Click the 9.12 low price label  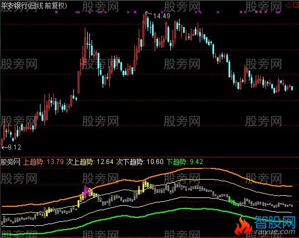click(14, 147)
